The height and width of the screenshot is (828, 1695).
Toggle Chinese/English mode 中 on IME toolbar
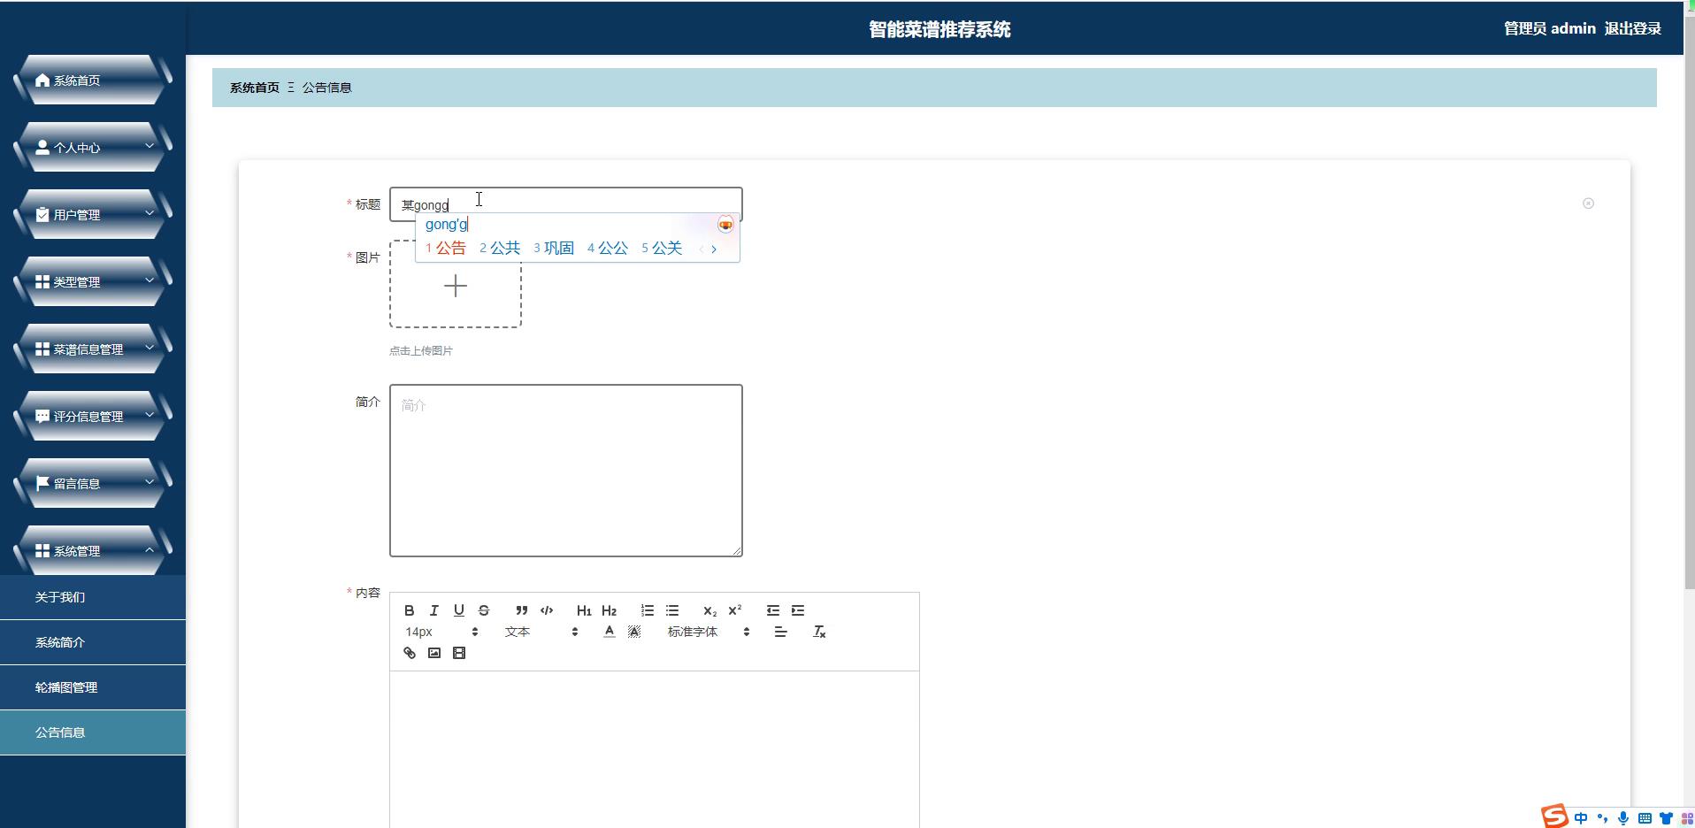1581,818
